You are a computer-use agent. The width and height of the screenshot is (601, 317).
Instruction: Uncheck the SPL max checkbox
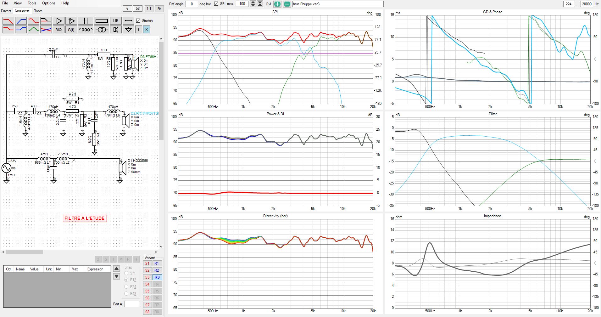(216, 4)
